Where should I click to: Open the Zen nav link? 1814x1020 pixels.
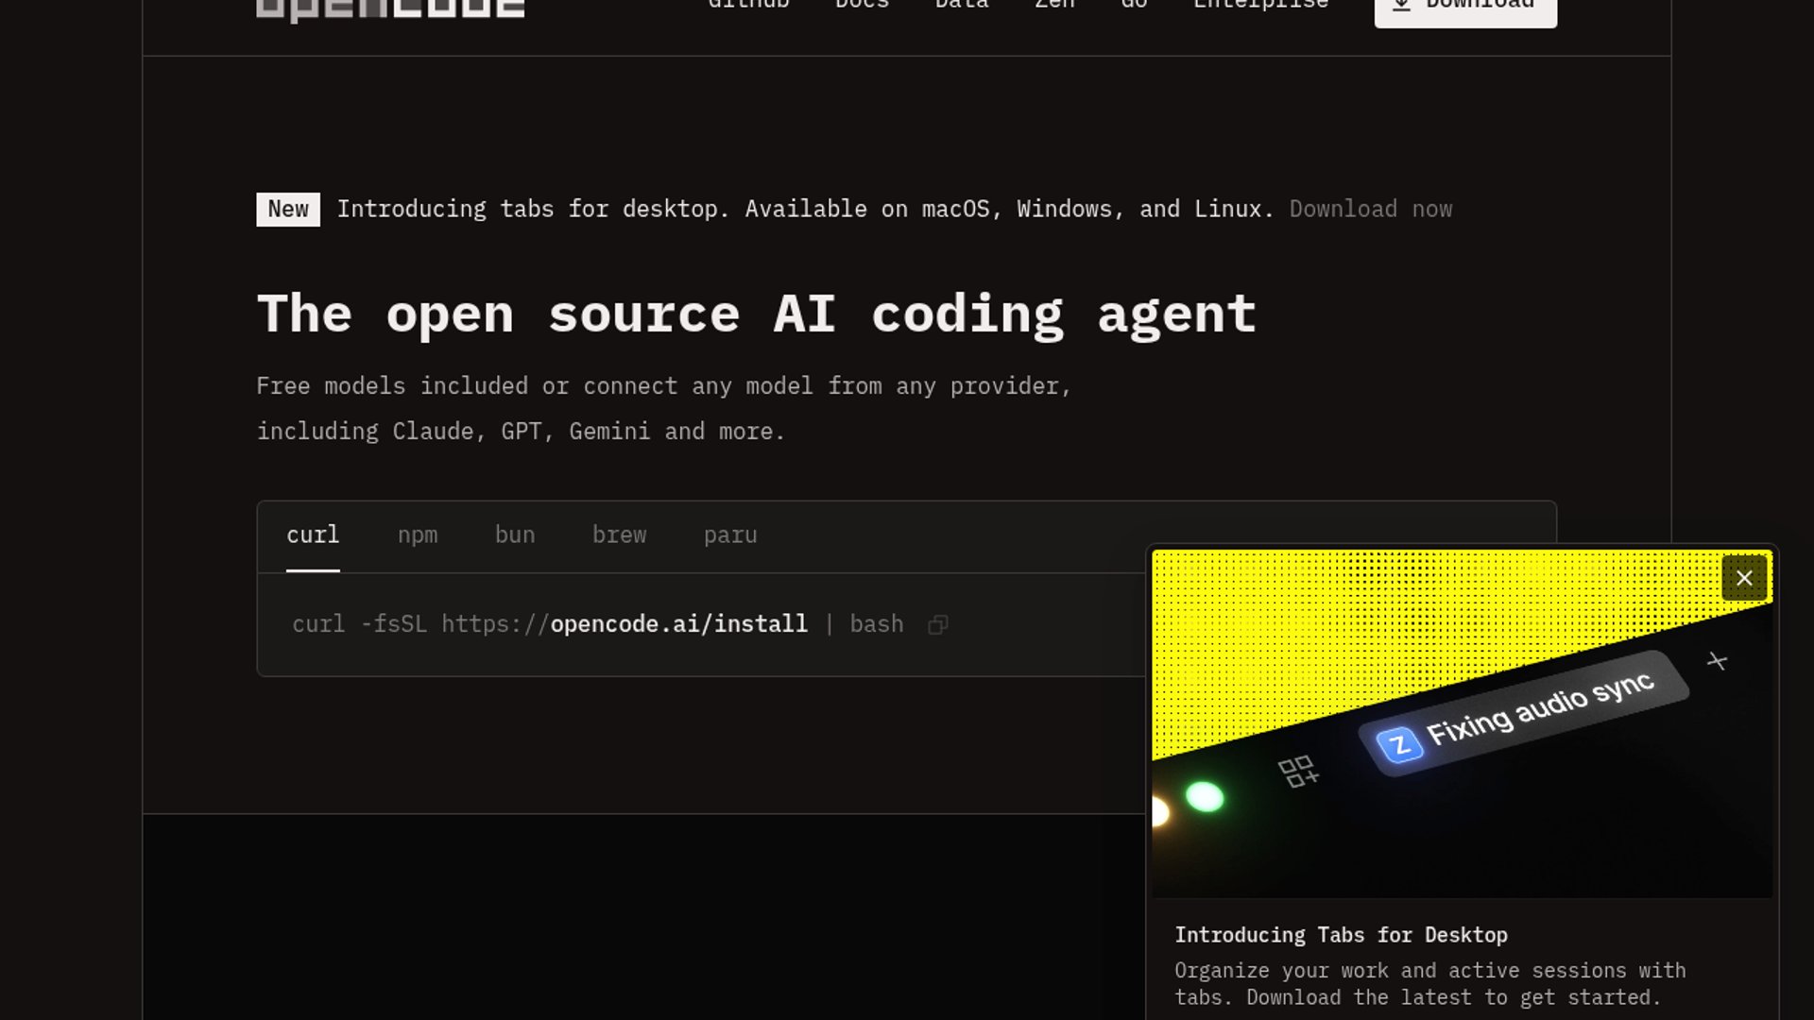(1054, 6)
